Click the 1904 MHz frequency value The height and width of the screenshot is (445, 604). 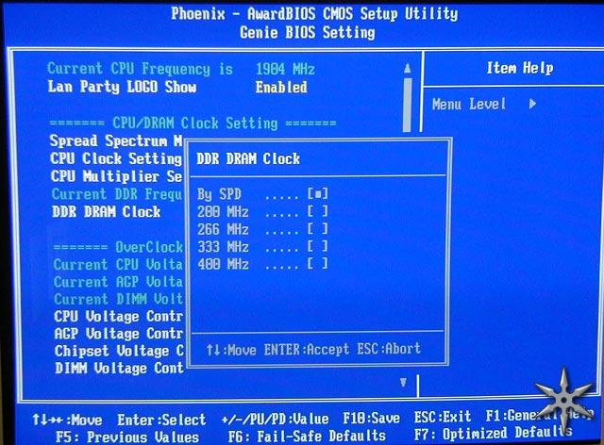pos(285,69)
